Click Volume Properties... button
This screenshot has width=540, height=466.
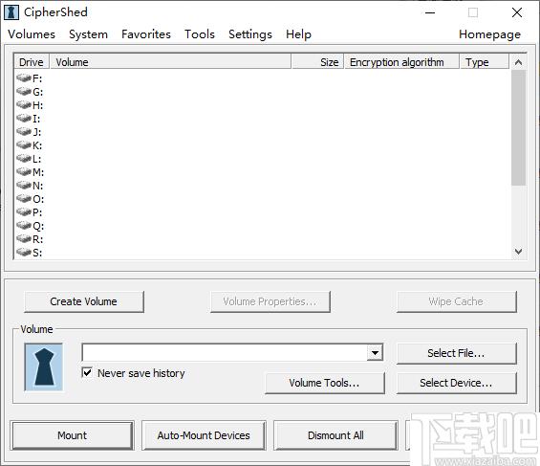pos(270,301)
